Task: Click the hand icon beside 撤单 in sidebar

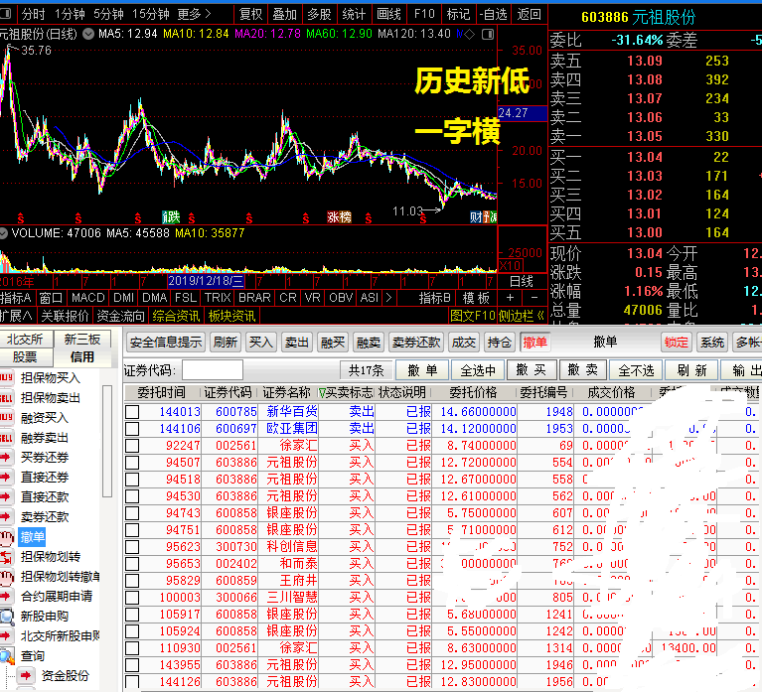Action: 6,536
